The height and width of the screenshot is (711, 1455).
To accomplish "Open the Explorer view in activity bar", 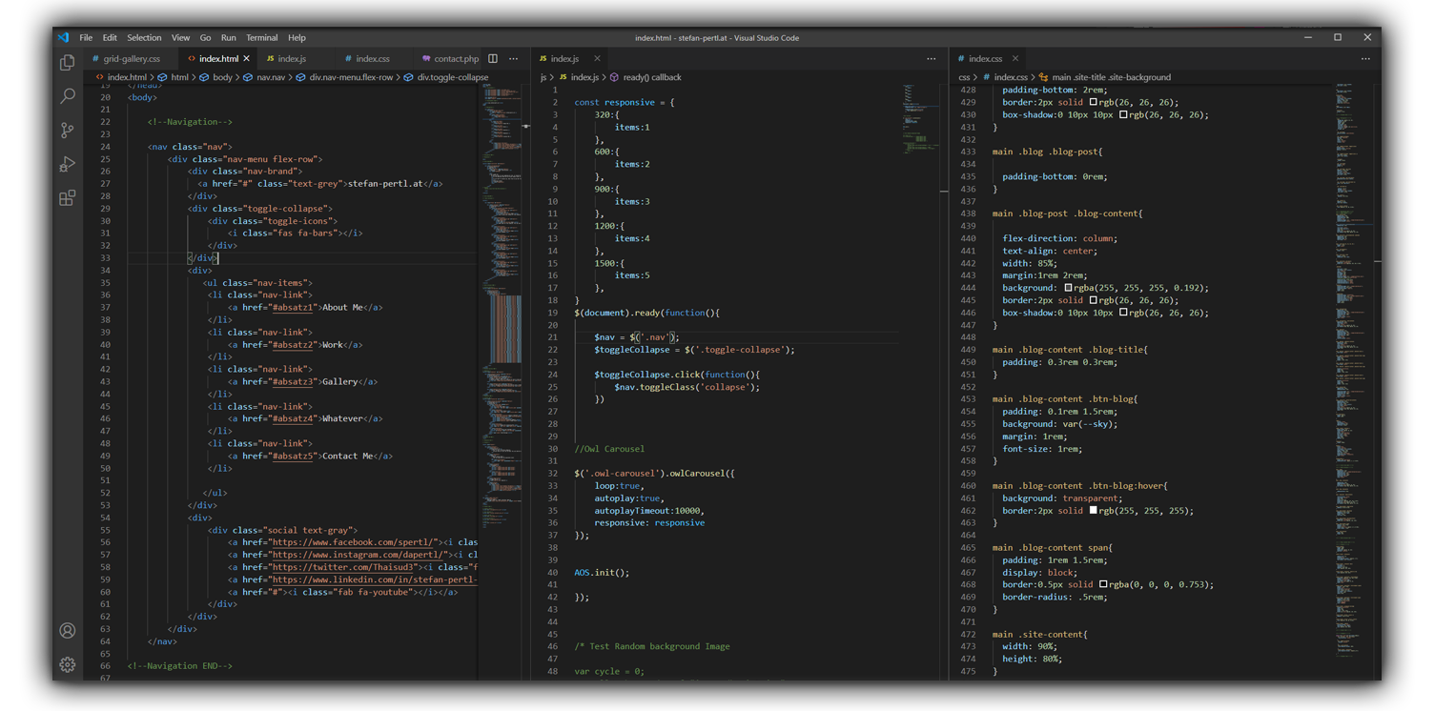I will coord(67,63).
